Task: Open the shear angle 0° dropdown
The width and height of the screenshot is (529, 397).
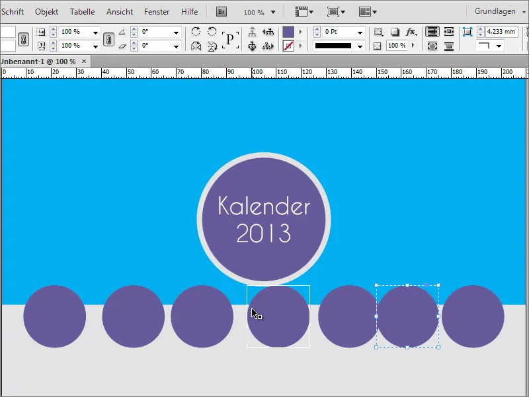Action: tap(176, 46)
